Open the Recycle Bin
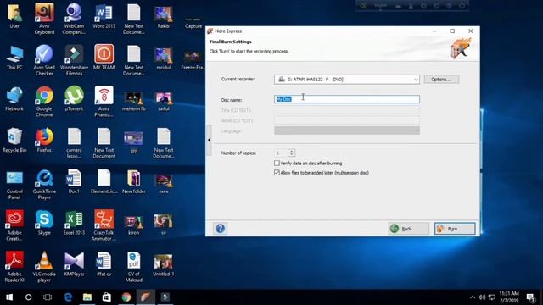This screenshot has height=305, width=543. [x=14, y=140]
